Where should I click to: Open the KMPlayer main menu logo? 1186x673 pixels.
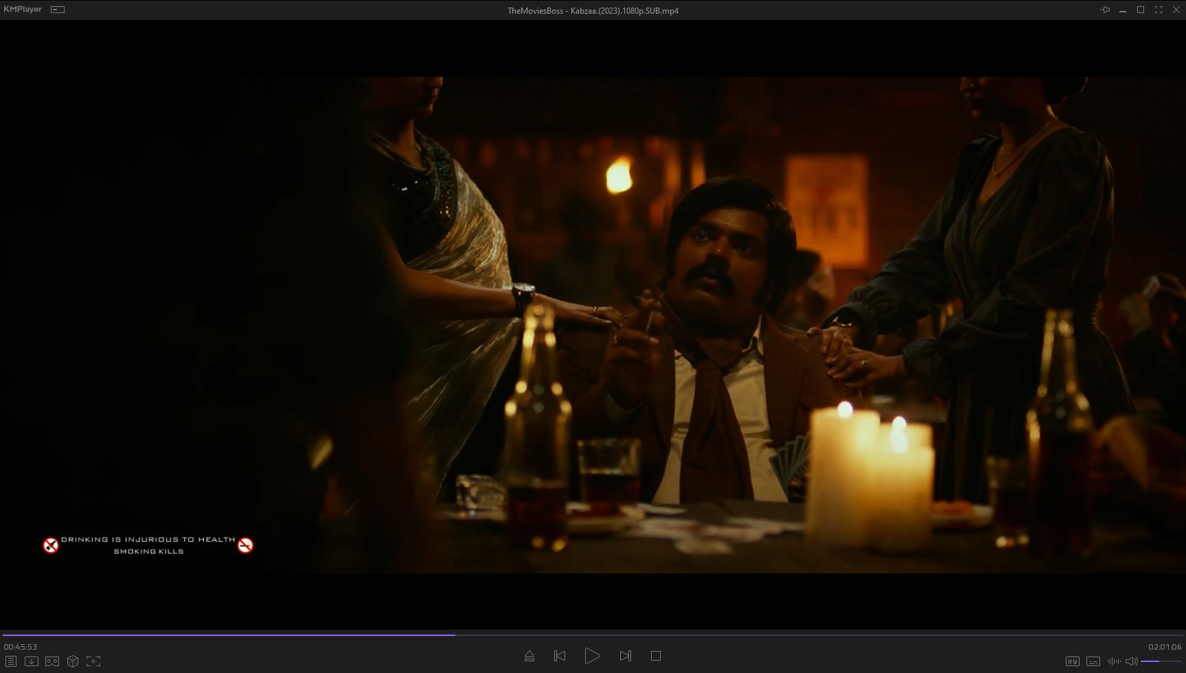coord(23,10)
